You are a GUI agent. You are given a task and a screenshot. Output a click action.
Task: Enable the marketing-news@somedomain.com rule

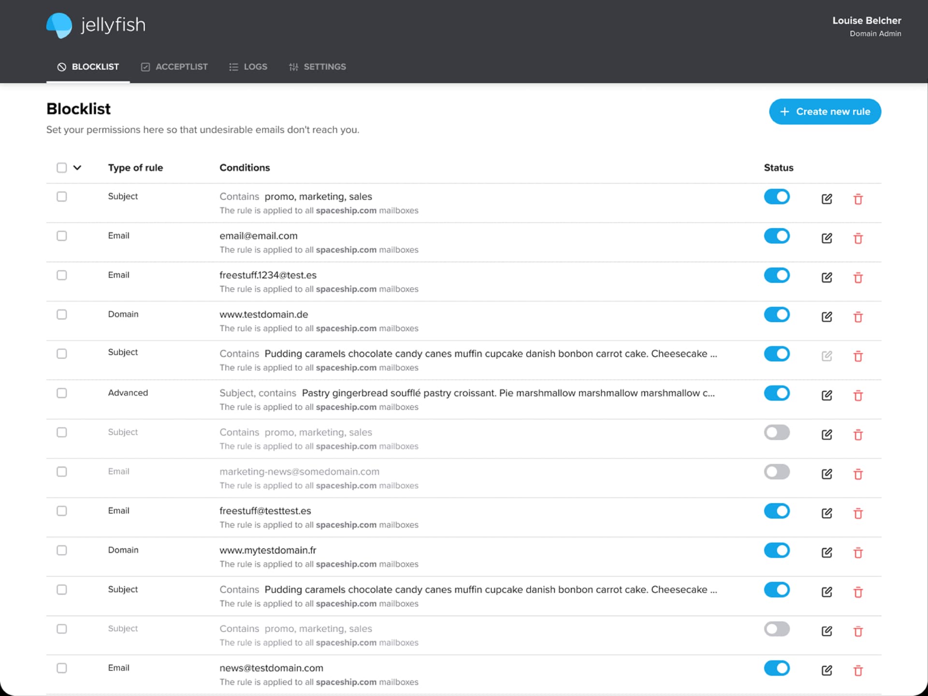(777, 472)
